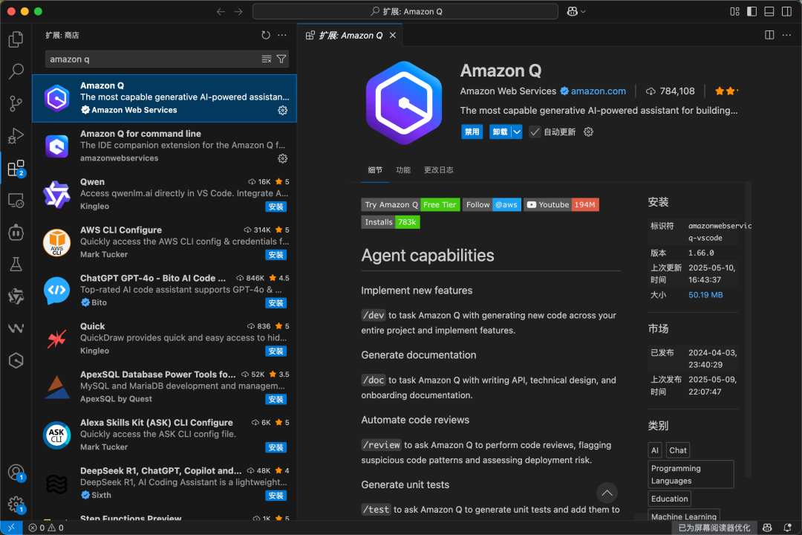Open extension settings gear next to auto update
Screen dimensions: 802x535
588,132
